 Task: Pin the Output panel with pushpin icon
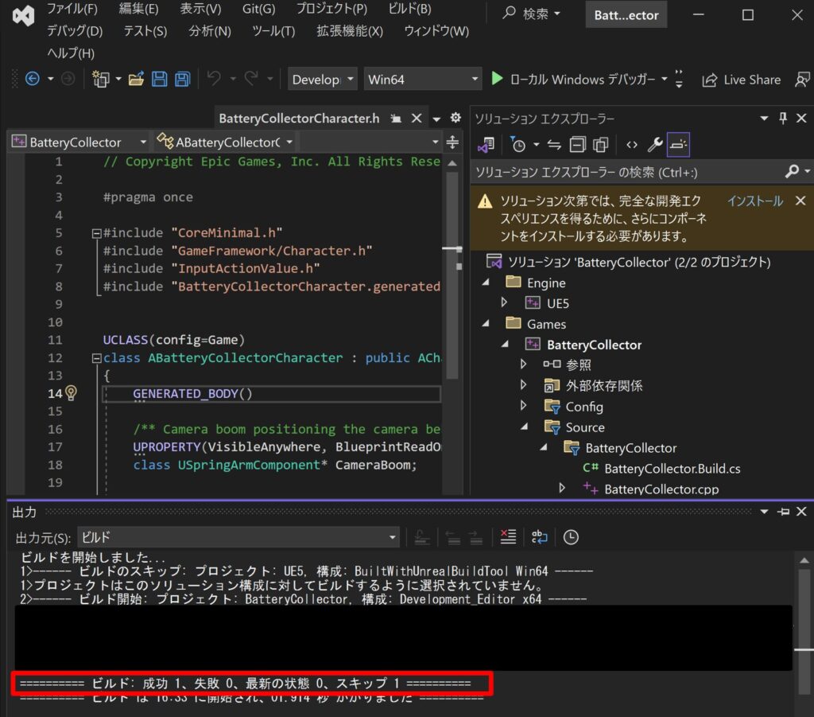point(783,512)
